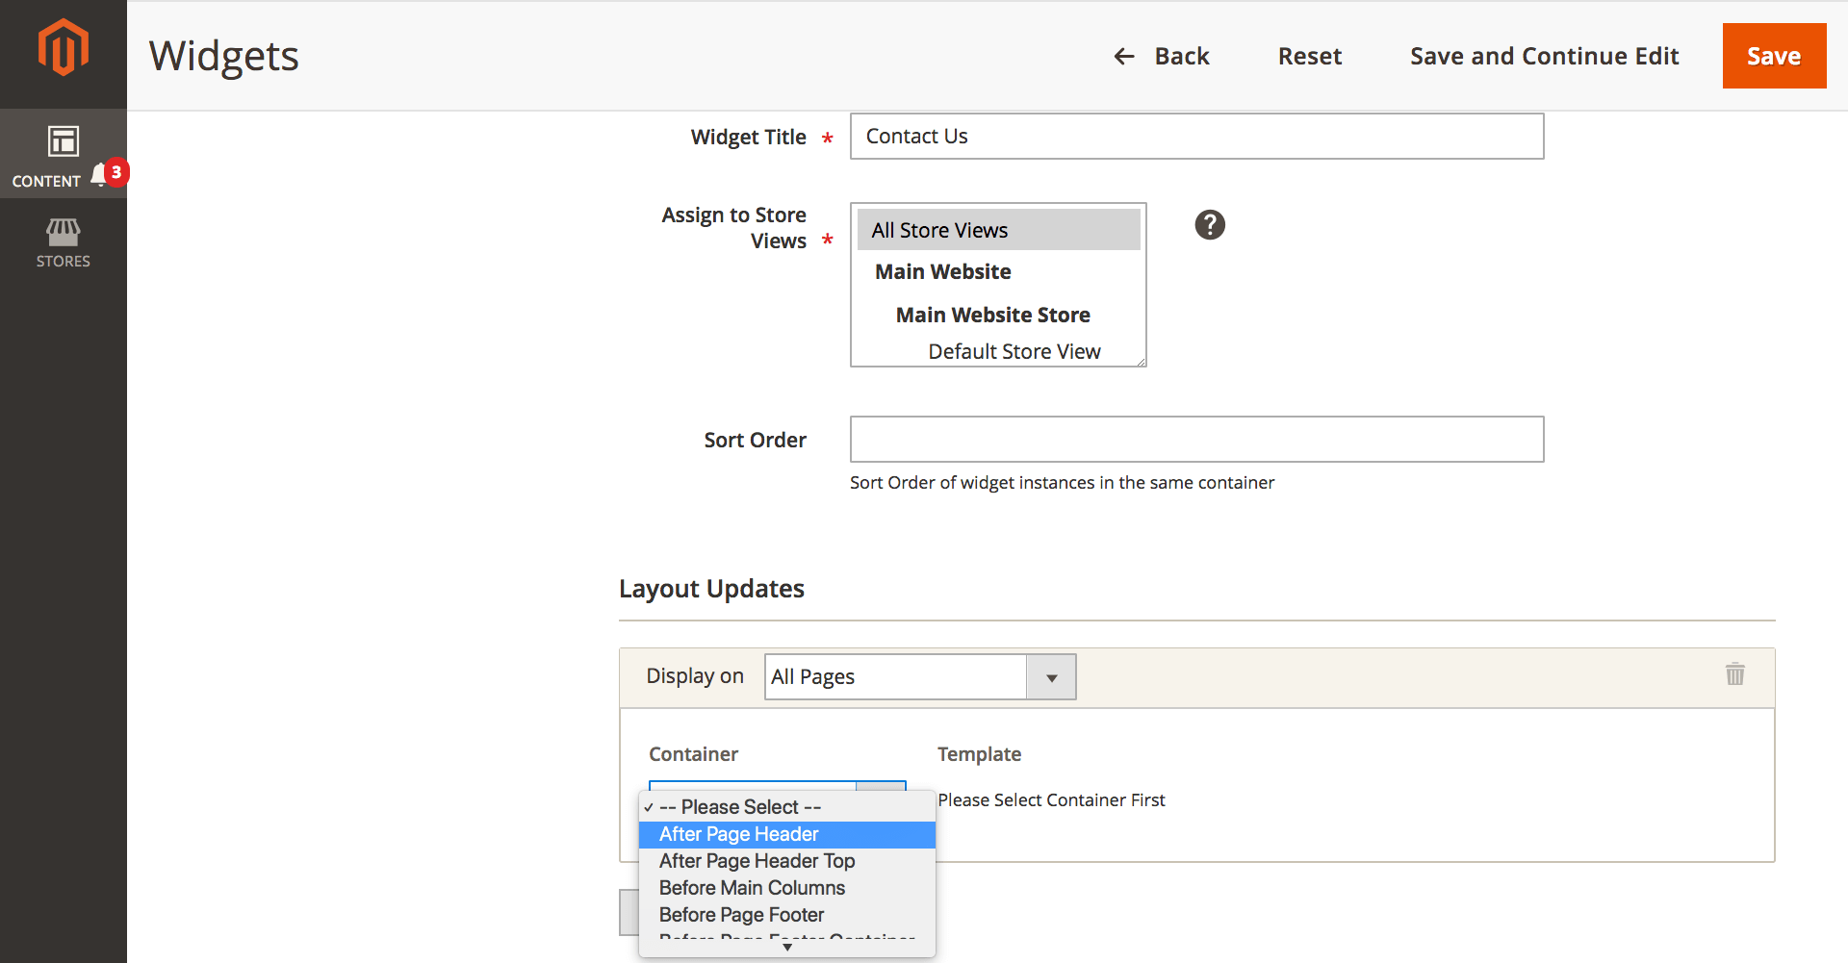This screenshot has height=963, width=1848.
Task: Open the Content sidebar menu
Action: pos(48,154)
